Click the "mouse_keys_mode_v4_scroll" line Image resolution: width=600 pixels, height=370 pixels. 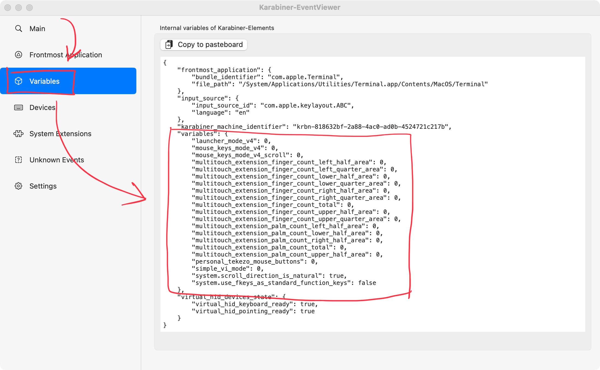tap(247, 155)
